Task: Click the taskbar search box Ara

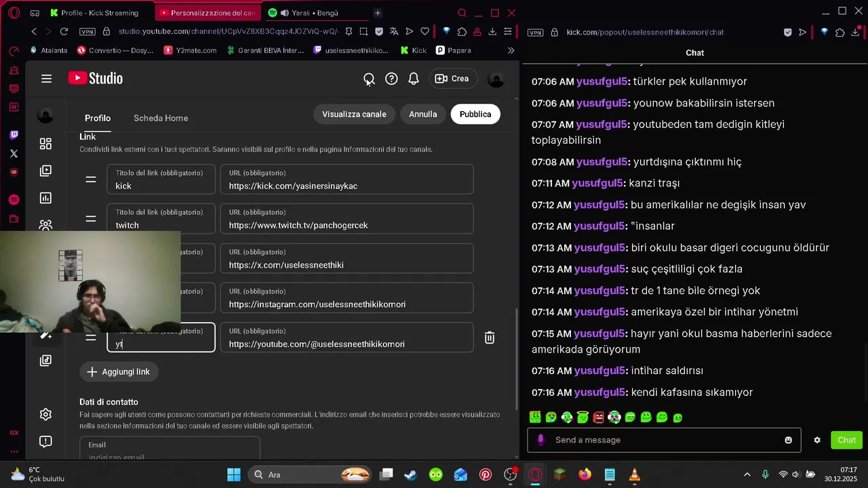Action: [311, 474]
